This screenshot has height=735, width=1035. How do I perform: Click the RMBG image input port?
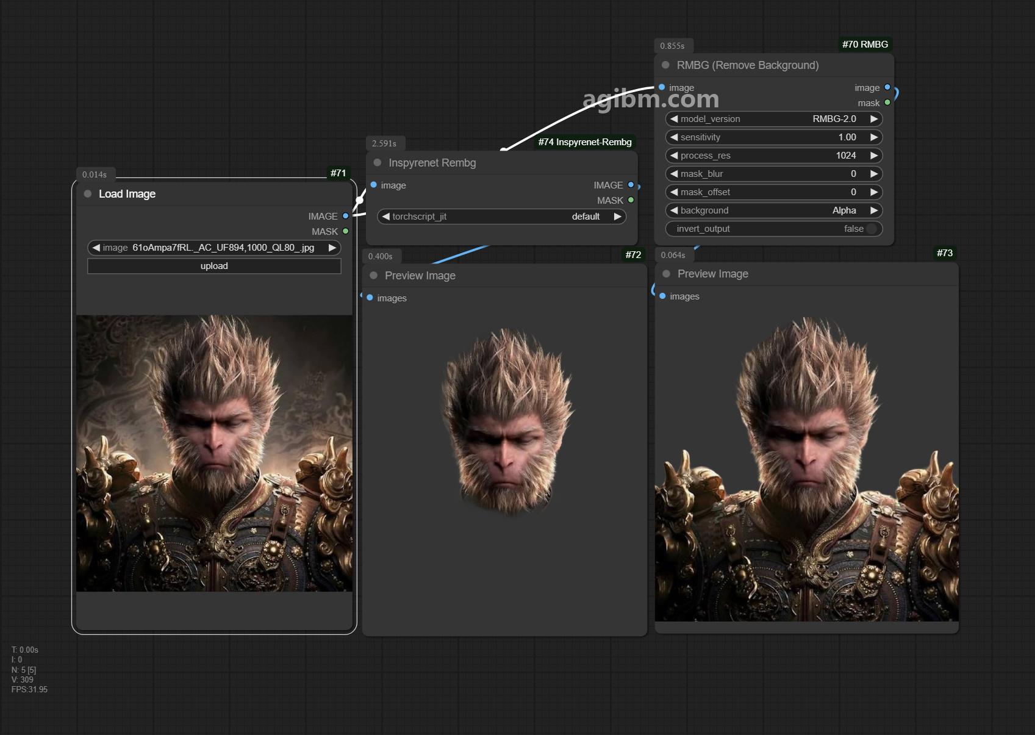pyautogui.click(x=662, y=87)
